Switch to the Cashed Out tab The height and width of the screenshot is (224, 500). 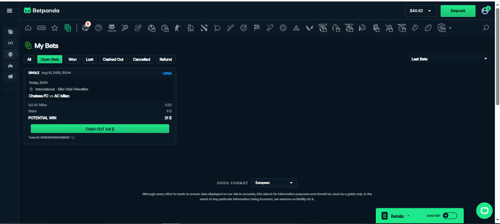[x=113, y=59]
